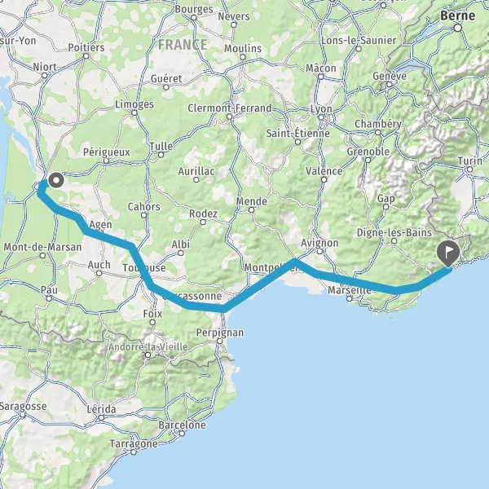The image size is (489, 489).
Task: Click the finish flag marker
Action: (x=448, y=253)
